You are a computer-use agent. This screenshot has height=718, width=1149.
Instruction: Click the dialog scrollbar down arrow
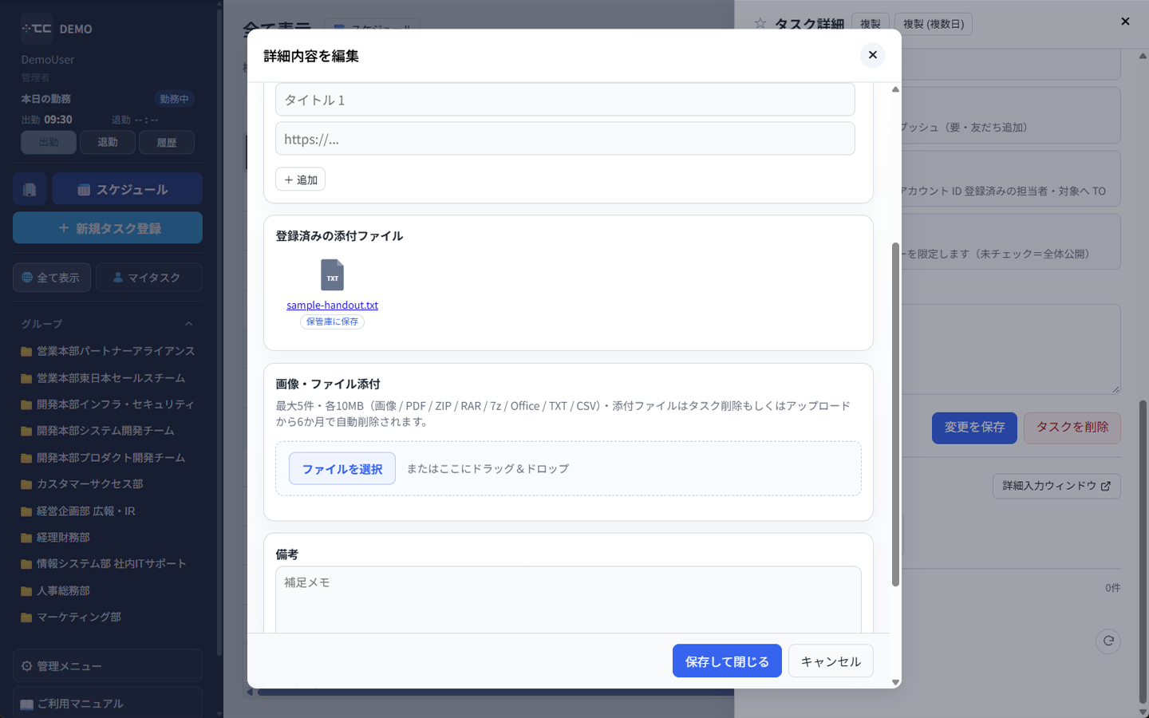pyautogui.click(x=895, y=682)
